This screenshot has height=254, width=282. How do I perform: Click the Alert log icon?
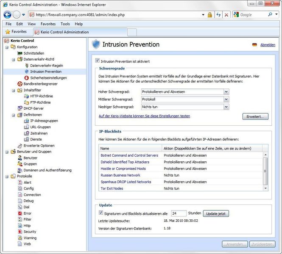20,182
